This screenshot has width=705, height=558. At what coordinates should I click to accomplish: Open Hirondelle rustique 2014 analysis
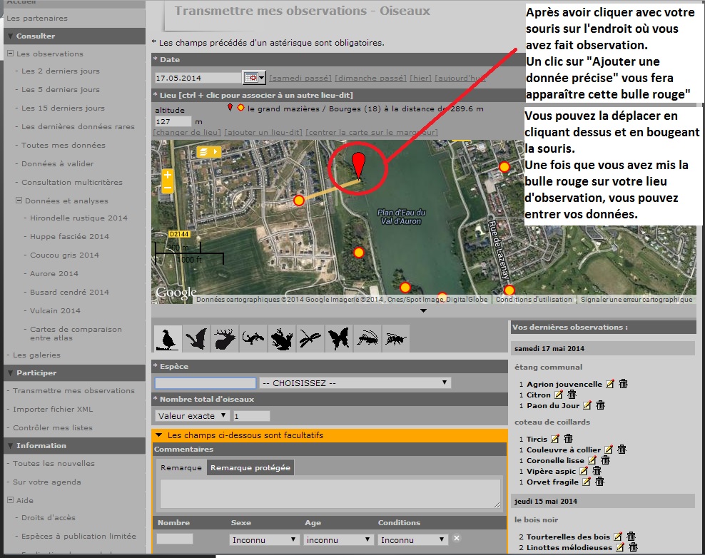coord(78,218)
